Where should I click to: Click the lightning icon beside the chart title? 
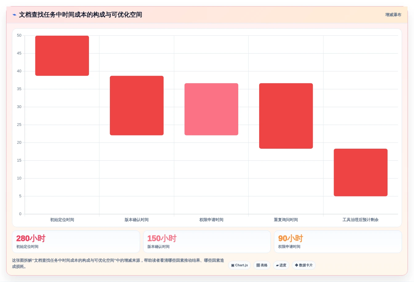[x=14, y=15]
